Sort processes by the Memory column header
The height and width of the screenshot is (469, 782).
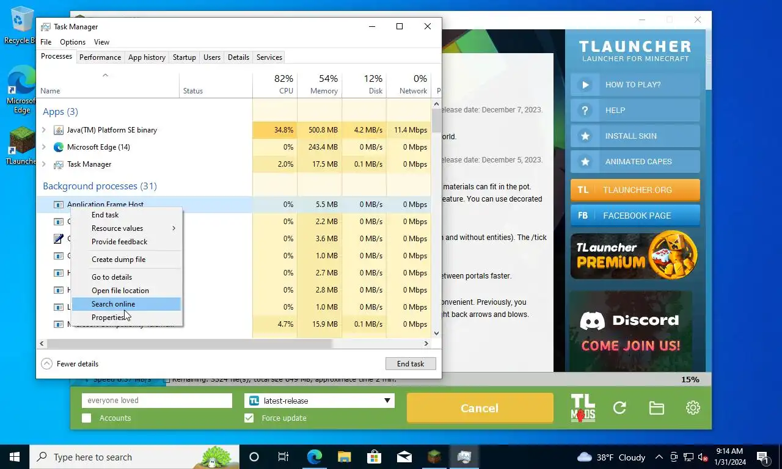[320, 84]
